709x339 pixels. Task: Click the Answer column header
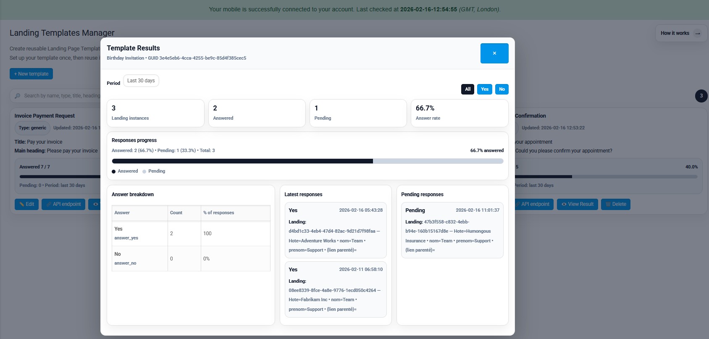pos(140,213)
